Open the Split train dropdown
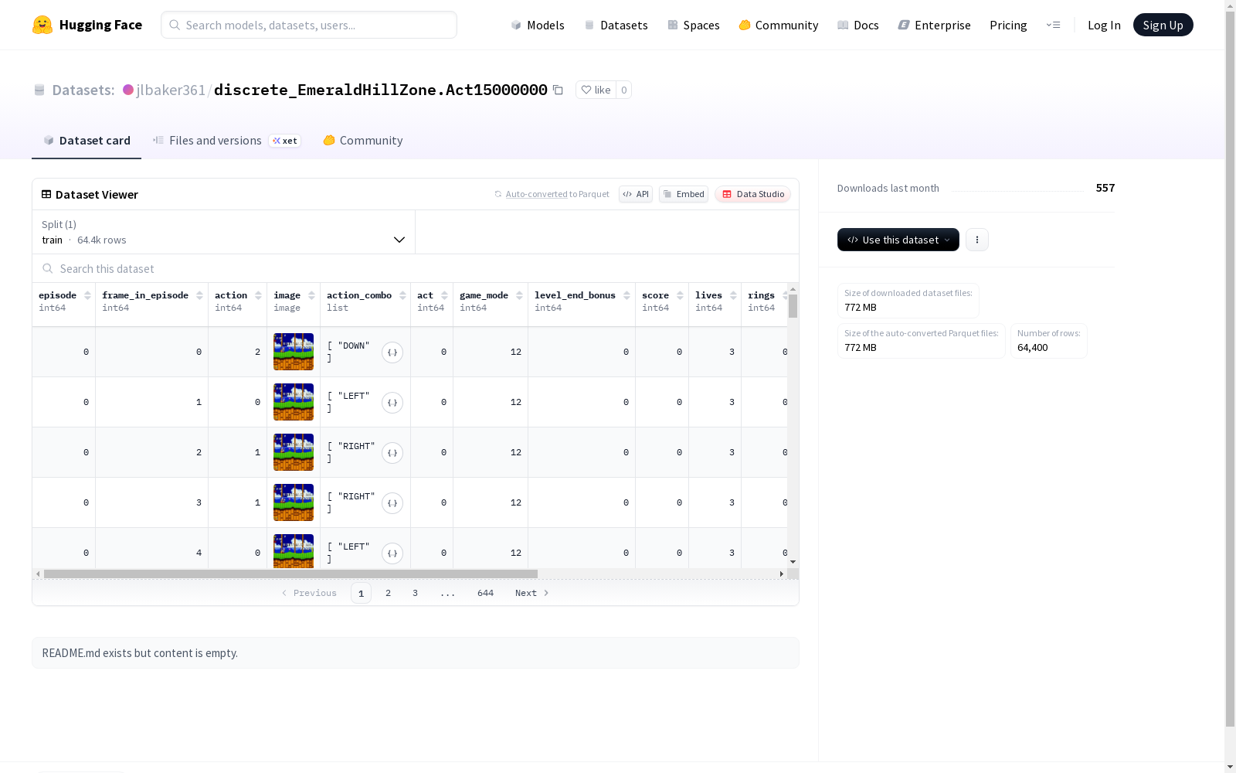This screenshot has height=773, width=1236. point(224,232)
